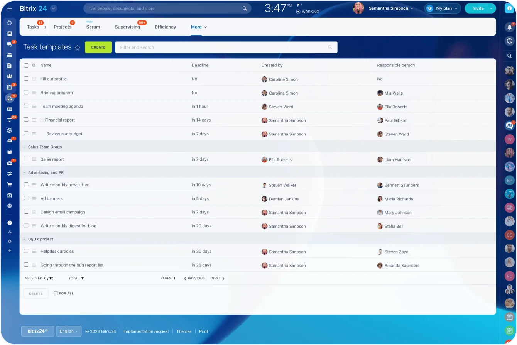Click the notifications bell icon
The image size is (517, 345).
click(x=509, y=27)
